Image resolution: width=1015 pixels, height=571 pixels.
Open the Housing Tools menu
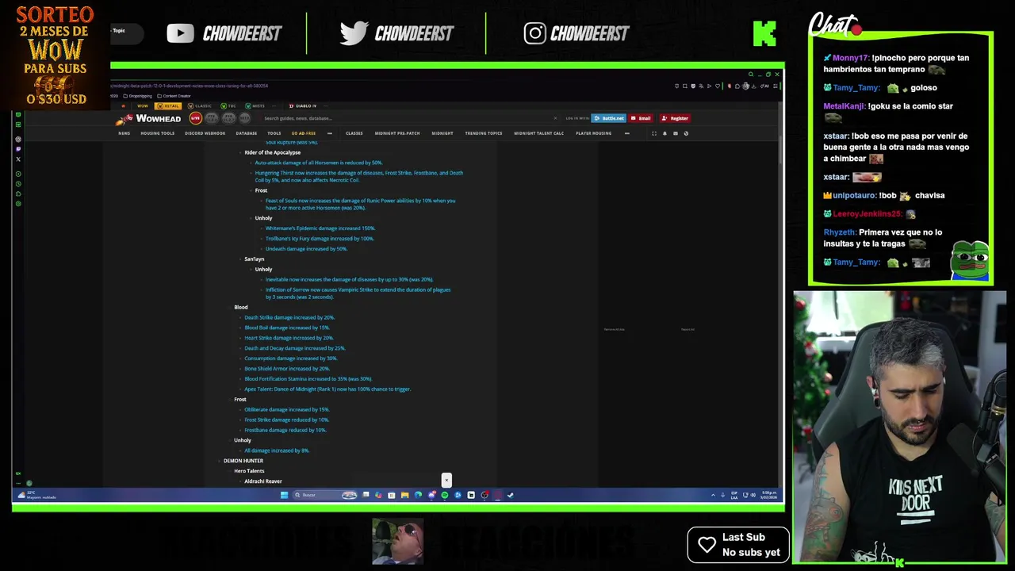(157, 133)
